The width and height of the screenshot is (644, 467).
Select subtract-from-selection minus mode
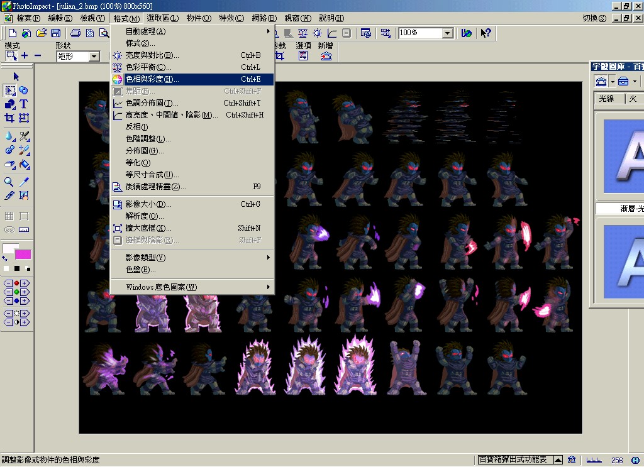[x=38, y=56]
